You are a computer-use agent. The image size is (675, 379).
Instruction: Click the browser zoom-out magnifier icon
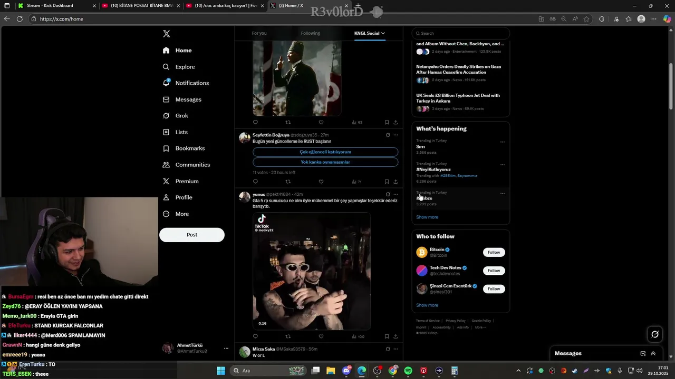[x=564, y=19]
